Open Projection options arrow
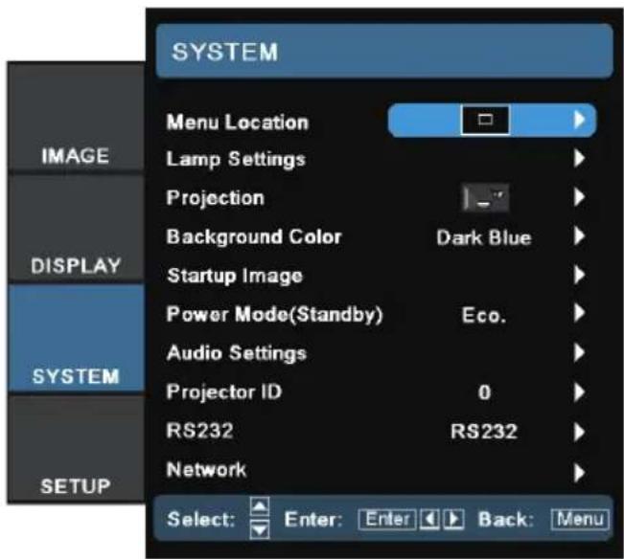Screen dimensions: 624x559 [579, 197]
